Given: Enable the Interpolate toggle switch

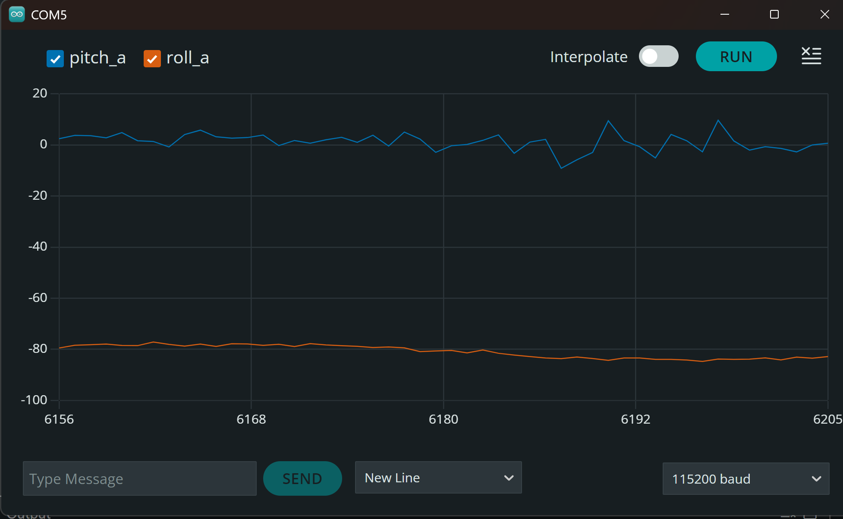Looking at the screenshot, I should coord(658,56).
